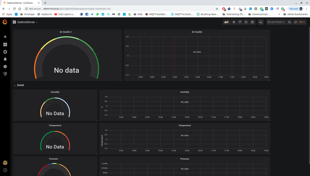The width and height of the screenshot is (310, 176).
Task: Collapse the Detail row
Action: click(19, 85)
